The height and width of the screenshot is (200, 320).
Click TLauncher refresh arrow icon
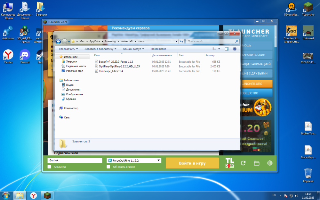[x=243, y=163]
